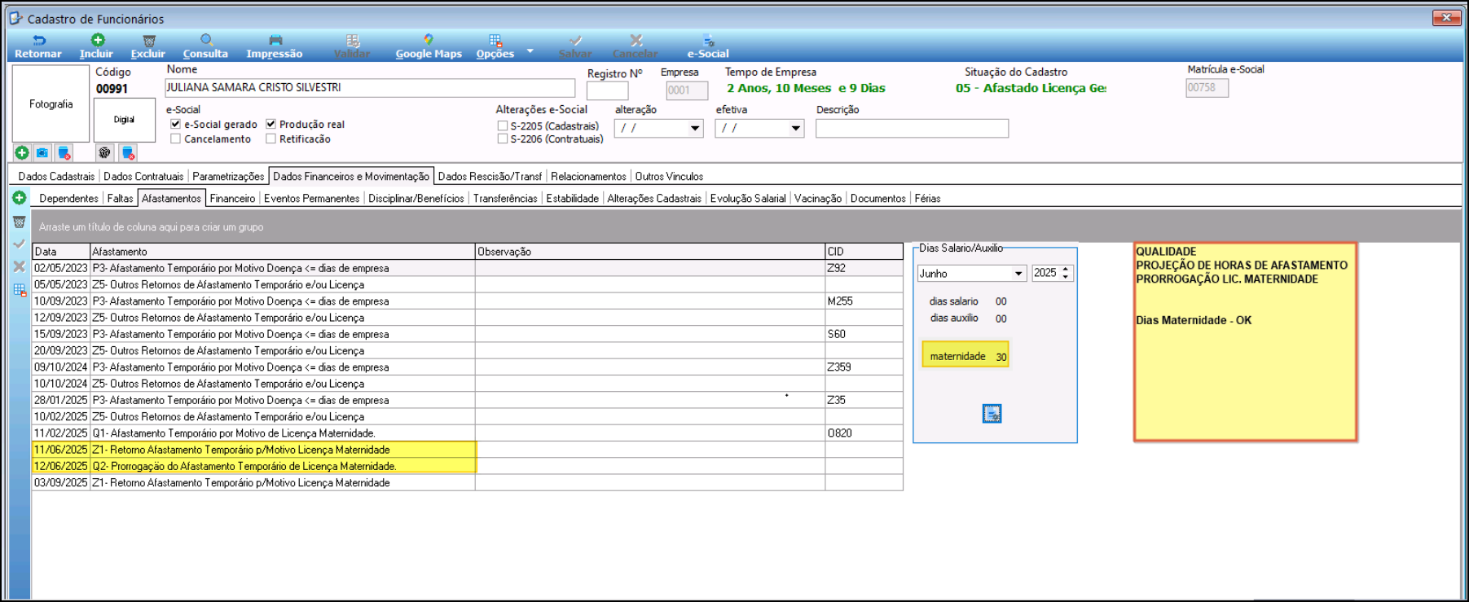Open the alteração date dropdown
Image resolution: width=1469 pixels, height=602 pixels.
point(695,128)
